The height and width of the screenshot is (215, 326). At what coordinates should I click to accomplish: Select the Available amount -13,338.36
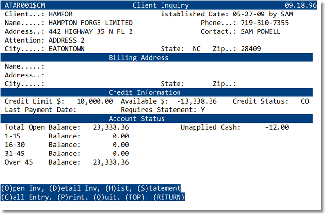196,101
